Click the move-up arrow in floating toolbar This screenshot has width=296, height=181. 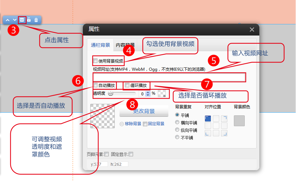(x=7, y=20)
